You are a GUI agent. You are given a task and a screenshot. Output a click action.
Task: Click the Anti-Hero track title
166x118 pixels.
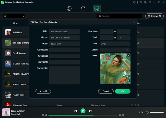point(17,32)
